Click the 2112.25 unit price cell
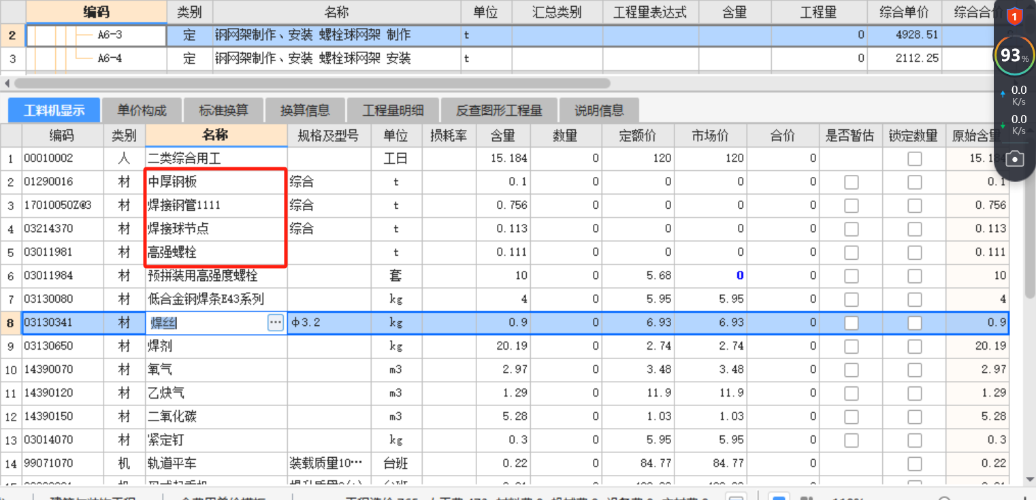 tap(905, 59)
